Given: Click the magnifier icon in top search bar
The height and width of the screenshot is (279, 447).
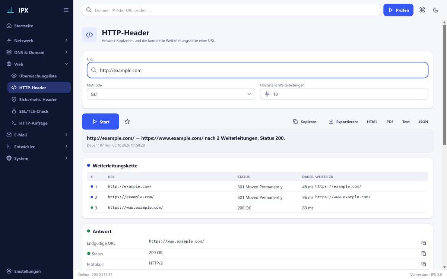Looking at the screenshot, I should coord(89,10).
